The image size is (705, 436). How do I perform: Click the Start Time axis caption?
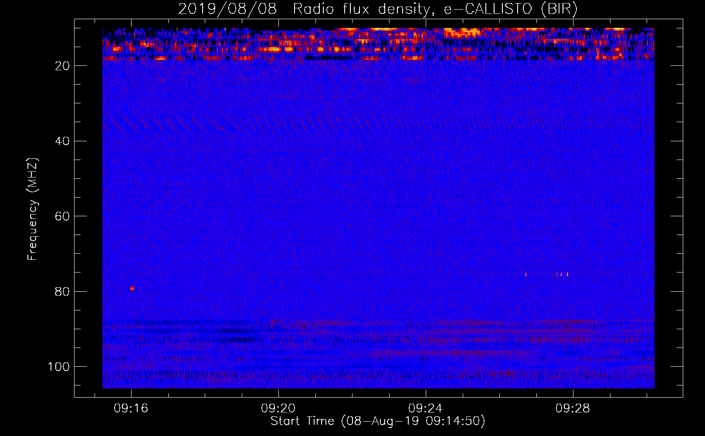click(x=378, y=421)
